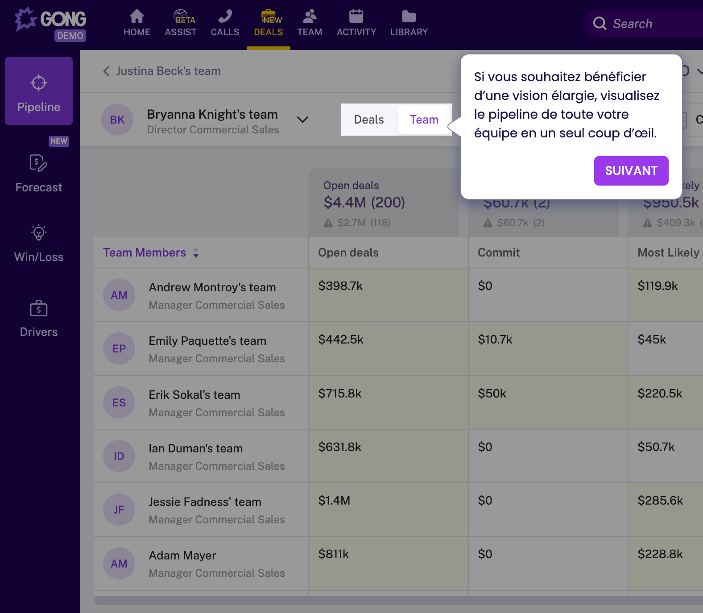Switch to the Team view toggle

click(x=424, y=120)
